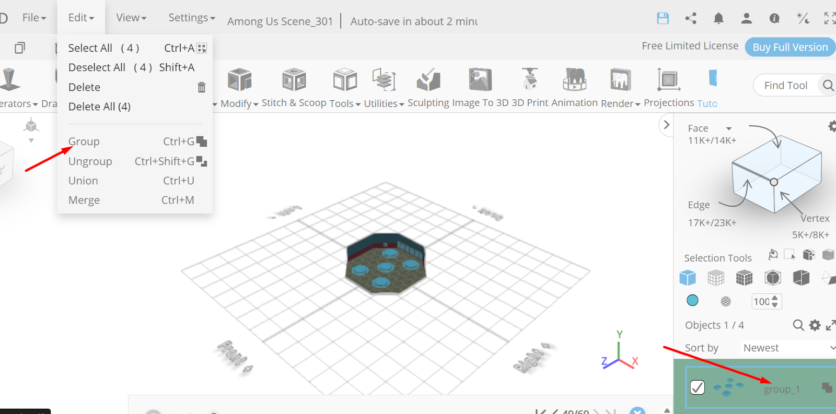Click the Utilities layers icon
This screenshot has height=414, width=836.
point(384,80)
